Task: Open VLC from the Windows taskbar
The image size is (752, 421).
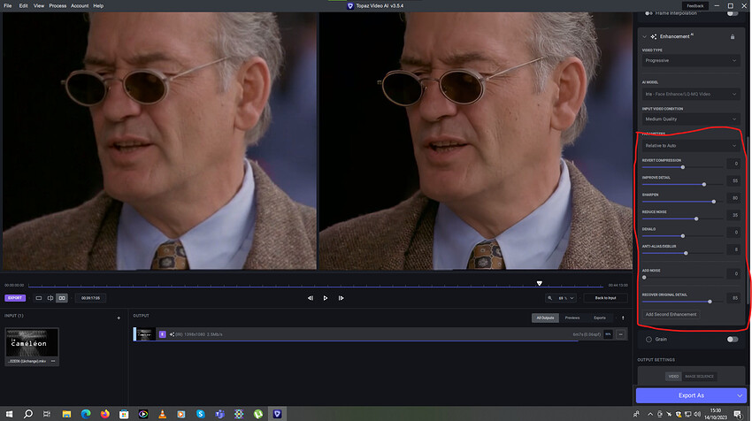Action: pyautogui.click(x=161, y=413)
